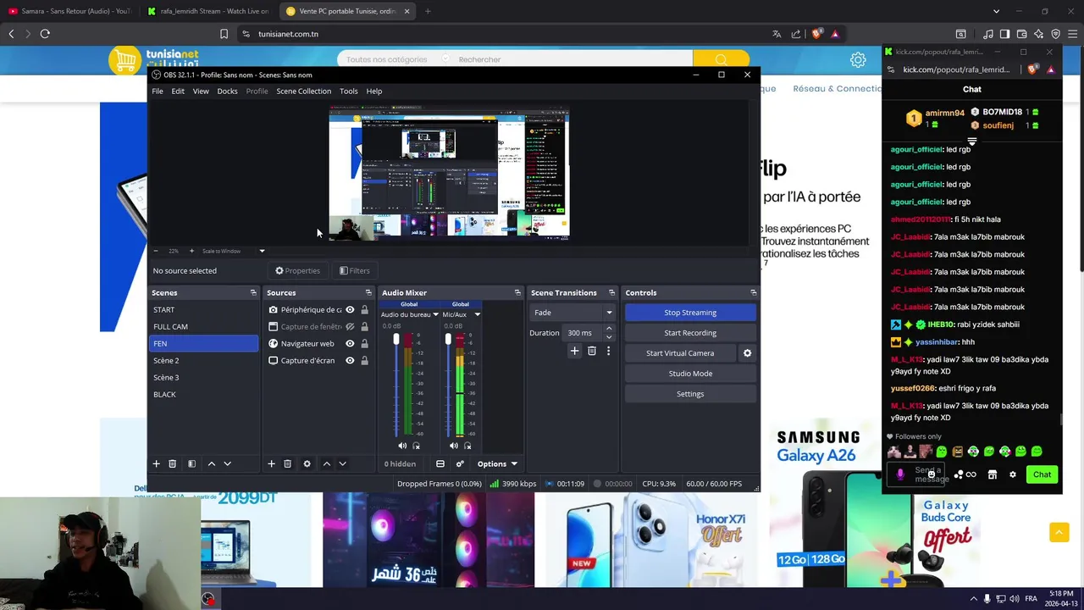
Task: Toggle lock on Capture d'écran source
Action: click(364, 360)
